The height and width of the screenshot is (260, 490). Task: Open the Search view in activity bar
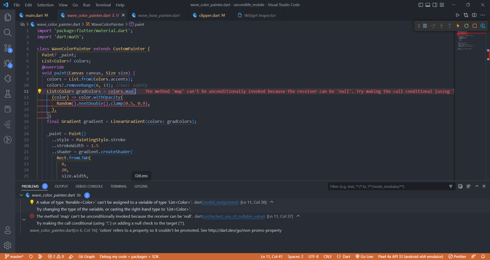8,33
